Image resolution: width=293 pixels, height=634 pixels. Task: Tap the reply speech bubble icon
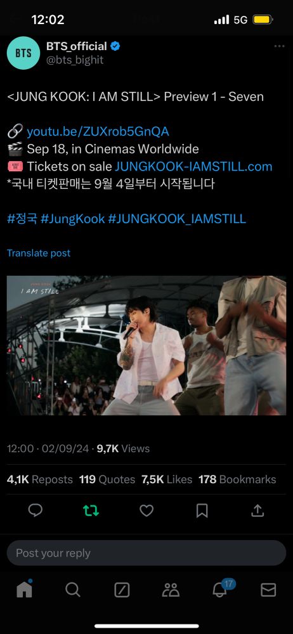tap(36, 510)
